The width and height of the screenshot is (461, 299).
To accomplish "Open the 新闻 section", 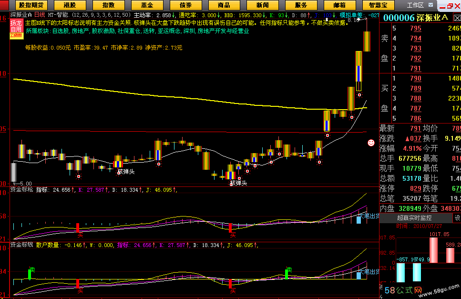I will tap(263, 5).
